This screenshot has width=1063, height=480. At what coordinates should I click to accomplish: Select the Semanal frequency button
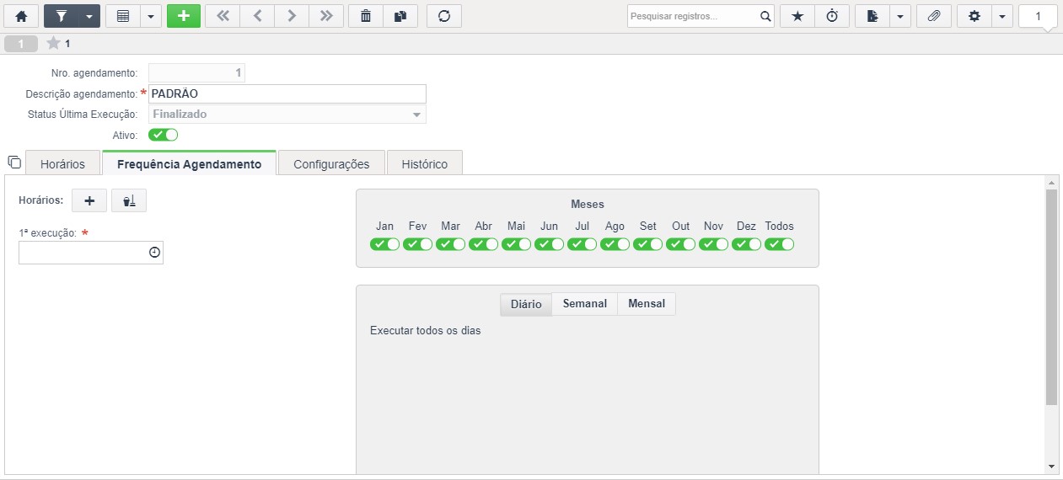pos(585,304)
